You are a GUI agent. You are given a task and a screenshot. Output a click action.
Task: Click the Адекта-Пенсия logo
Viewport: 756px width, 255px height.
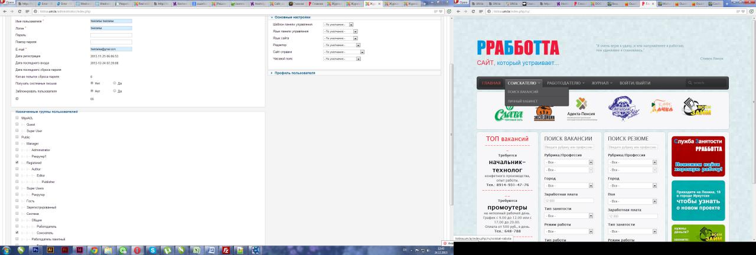(x=581, y=109)
